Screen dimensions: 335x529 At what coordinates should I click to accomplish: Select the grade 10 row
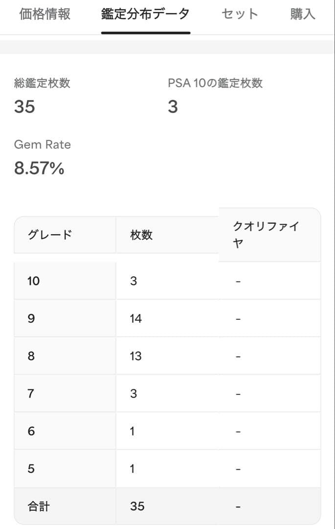34,281
